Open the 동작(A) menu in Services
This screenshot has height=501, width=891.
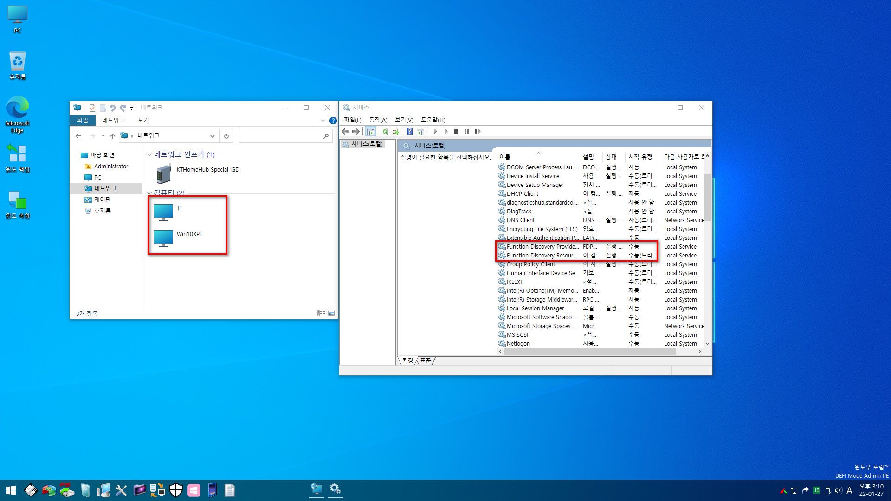[378, 120]
